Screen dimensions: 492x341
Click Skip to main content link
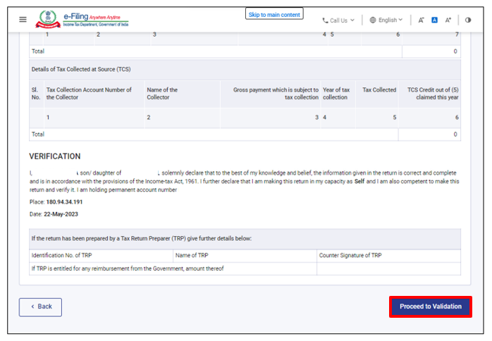pos(274,14)
